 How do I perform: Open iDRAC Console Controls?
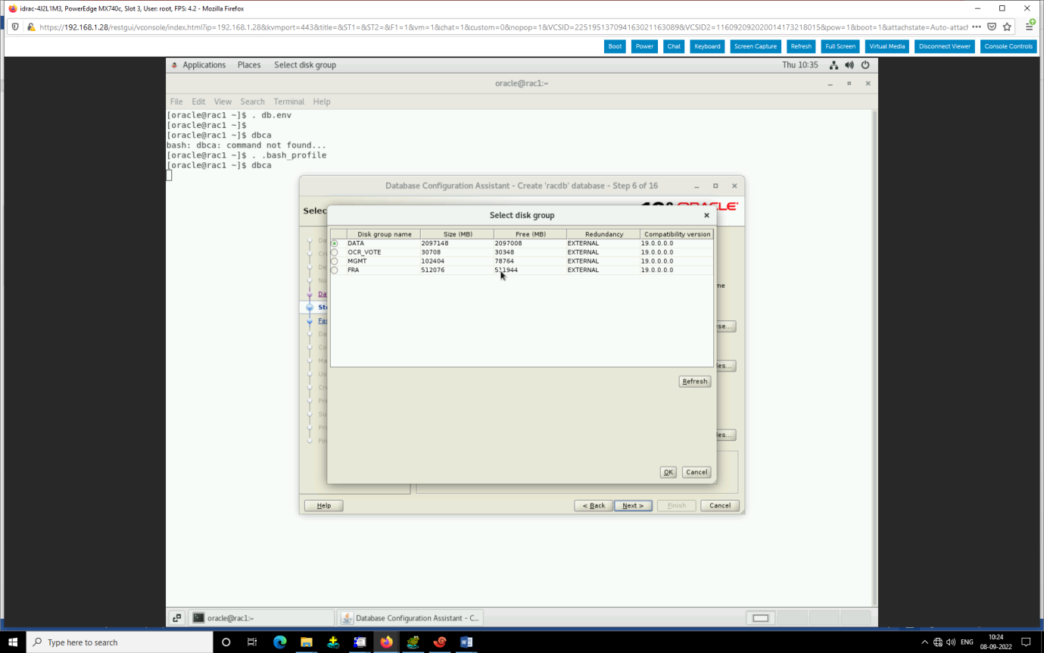pyautogui.click(x=1008, y=46)
